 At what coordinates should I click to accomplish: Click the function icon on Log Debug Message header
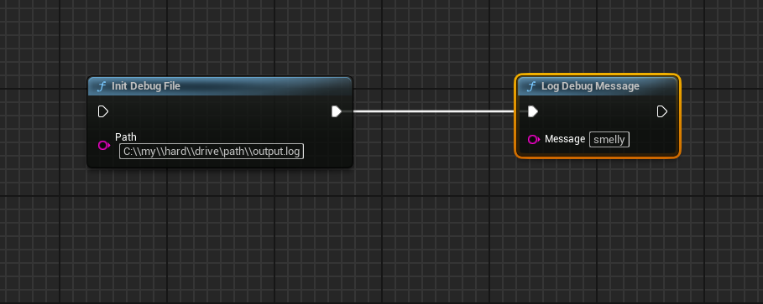531,86
